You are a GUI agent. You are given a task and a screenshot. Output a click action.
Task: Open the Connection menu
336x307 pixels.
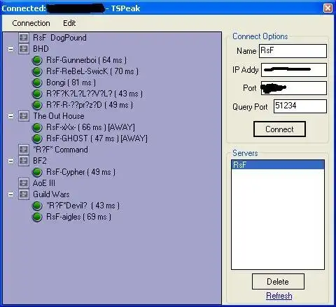[x=31, y=23]
